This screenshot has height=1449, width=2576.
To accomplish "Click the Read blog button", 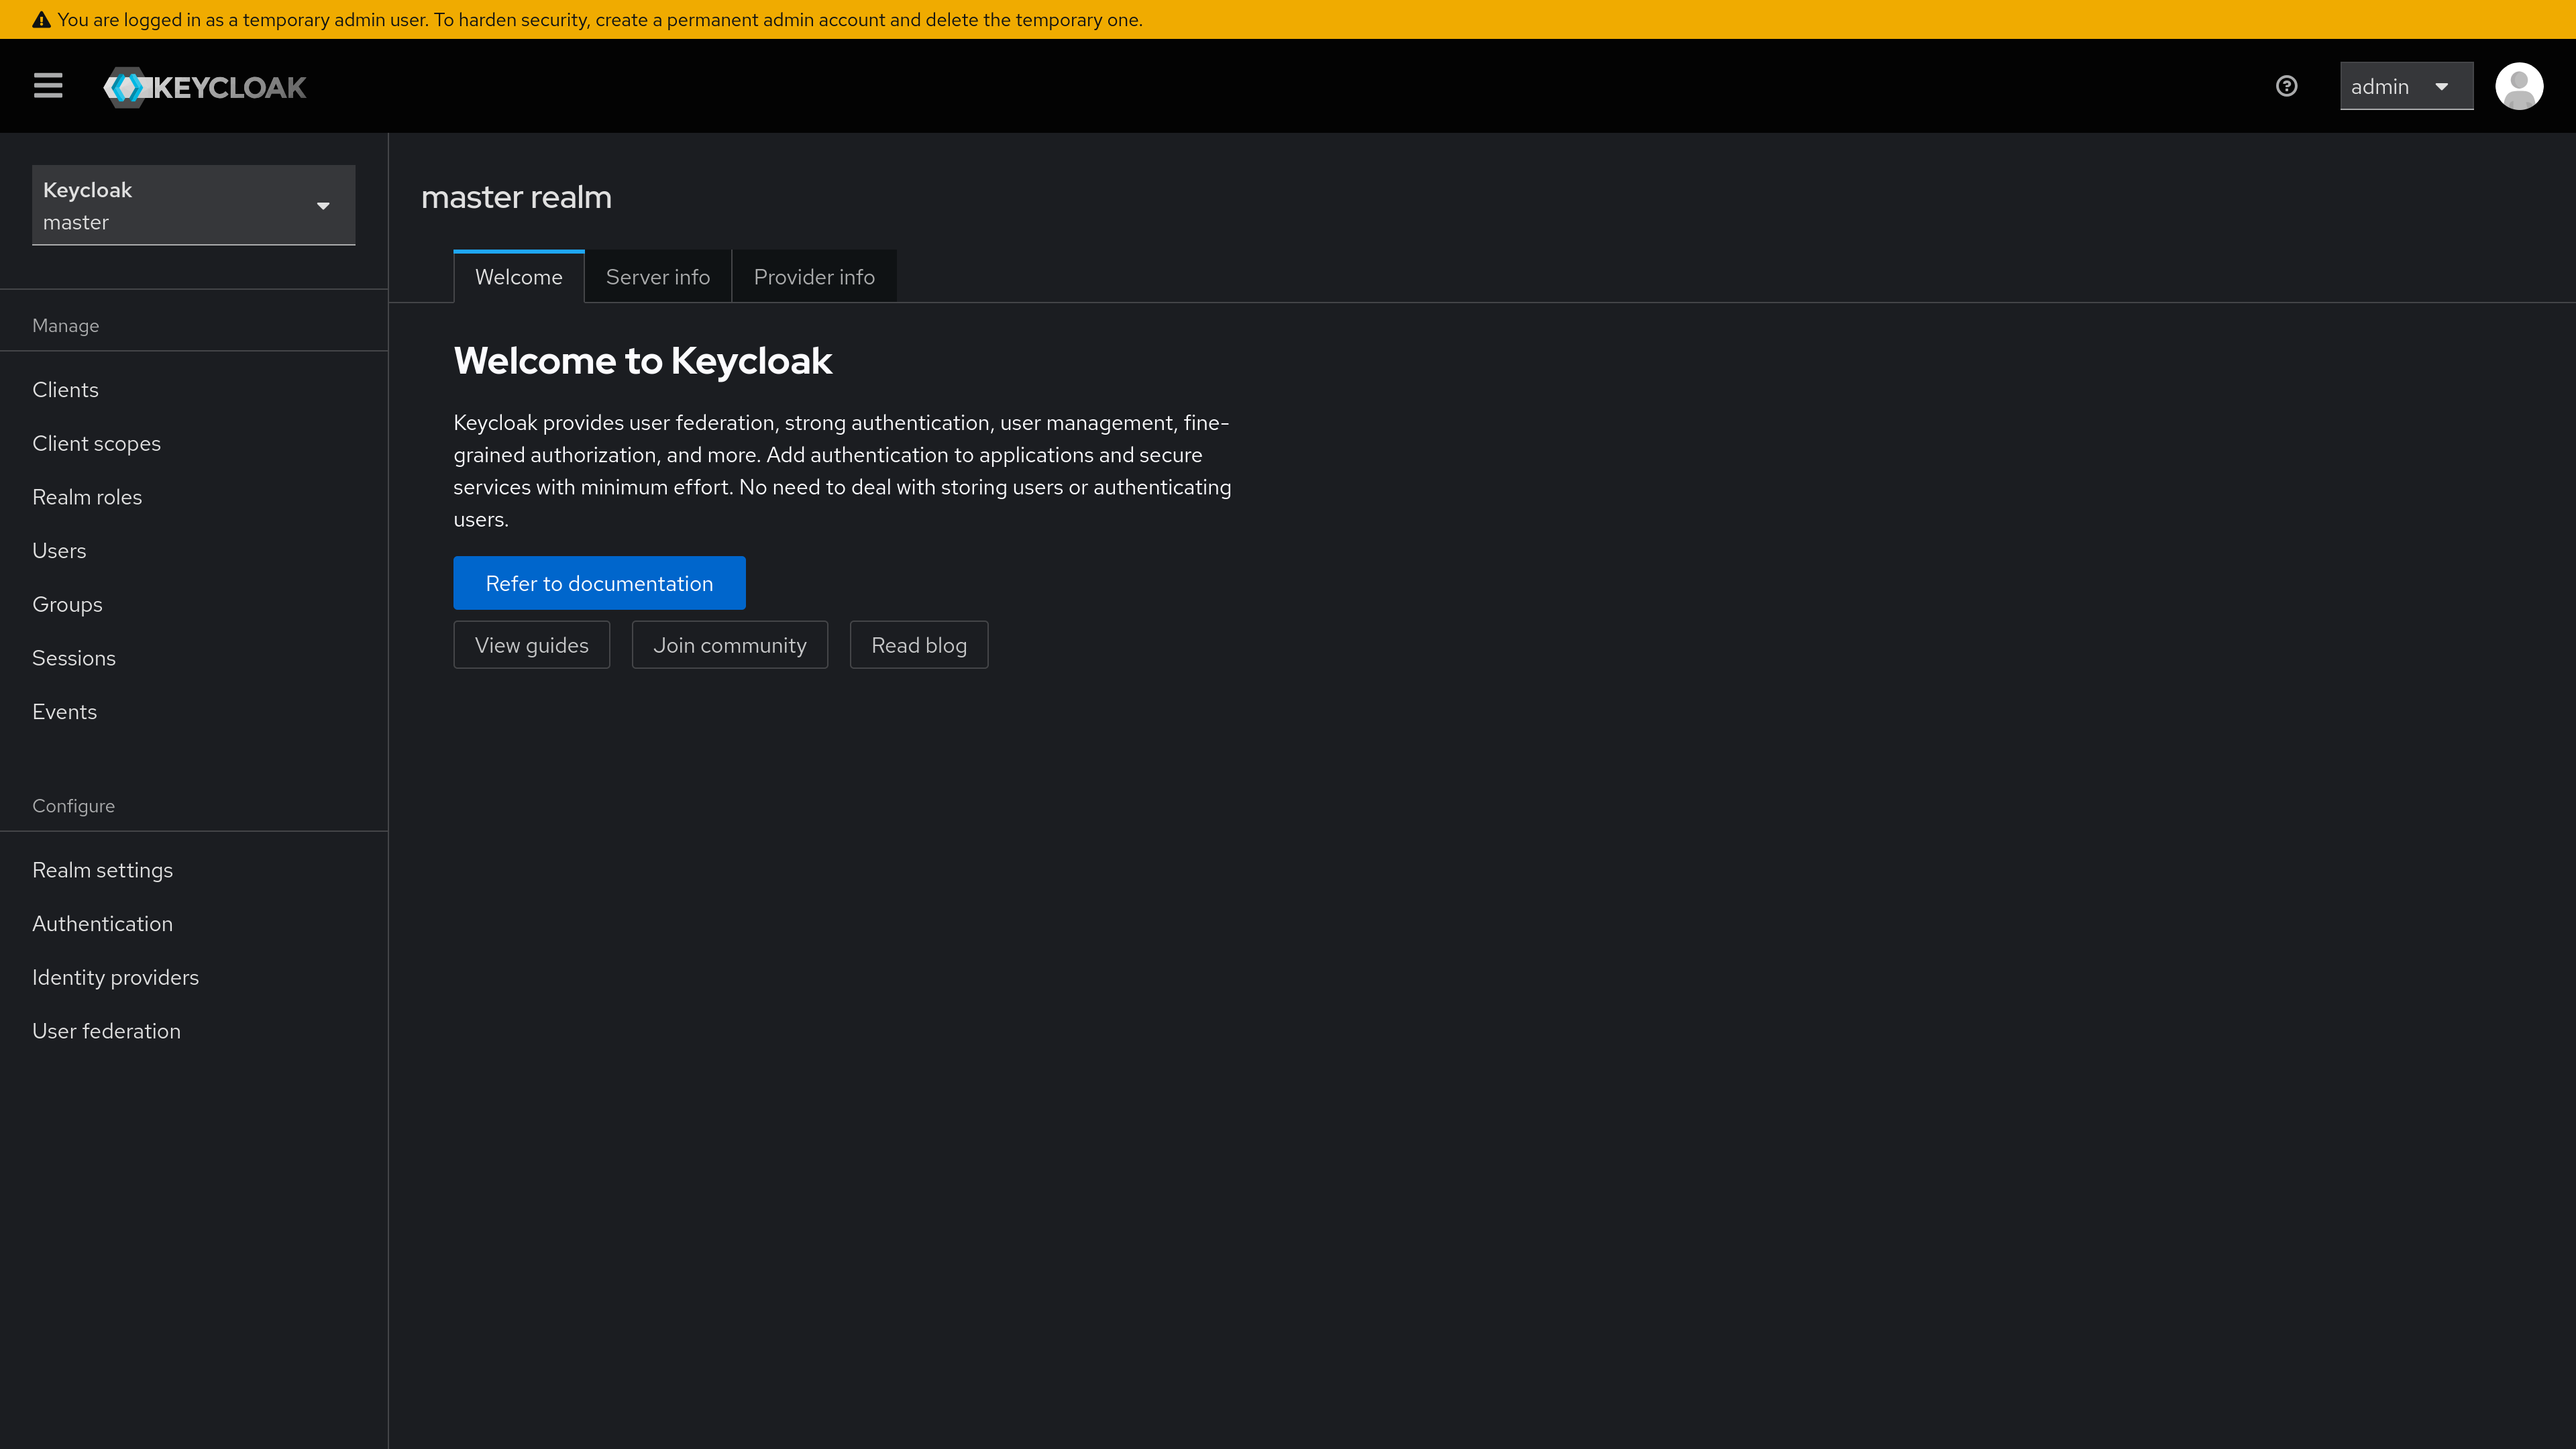I will [x=918, y=645].
